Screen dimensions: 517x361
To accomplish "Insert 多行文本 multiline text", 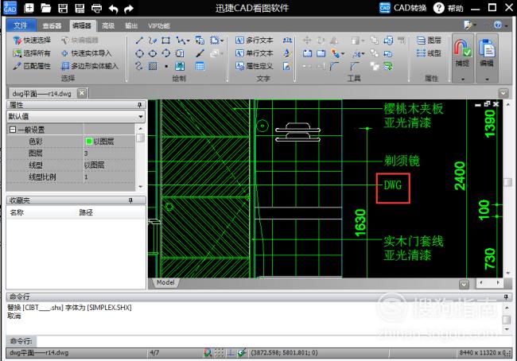I will 255,41.
